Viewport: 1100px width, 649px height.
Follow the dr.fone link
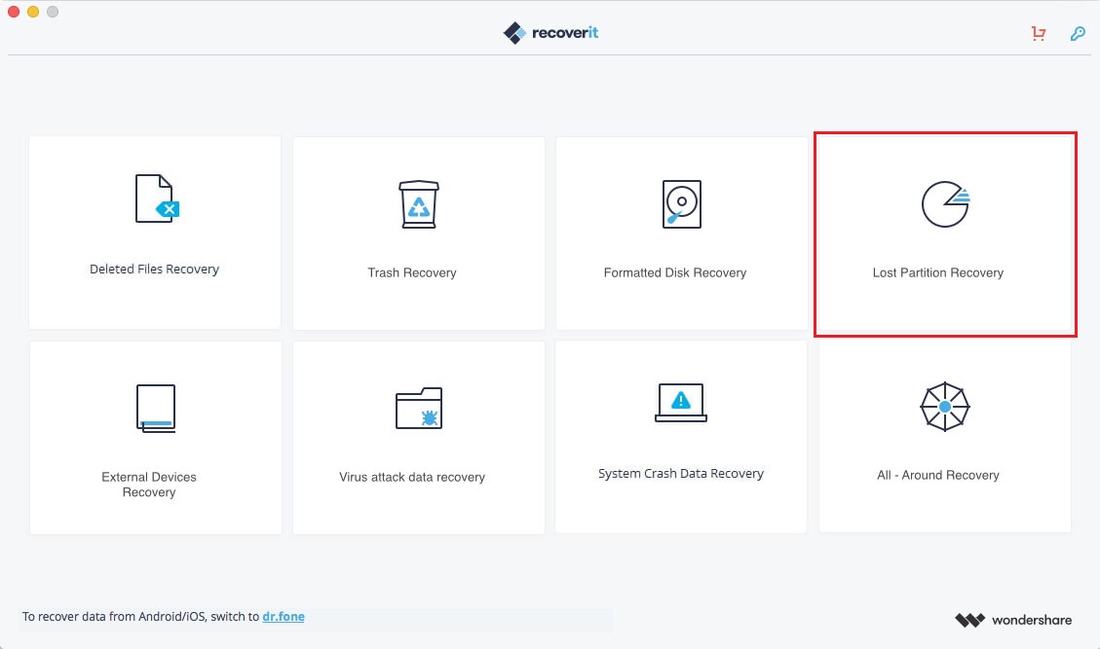[x=284, y=617]
